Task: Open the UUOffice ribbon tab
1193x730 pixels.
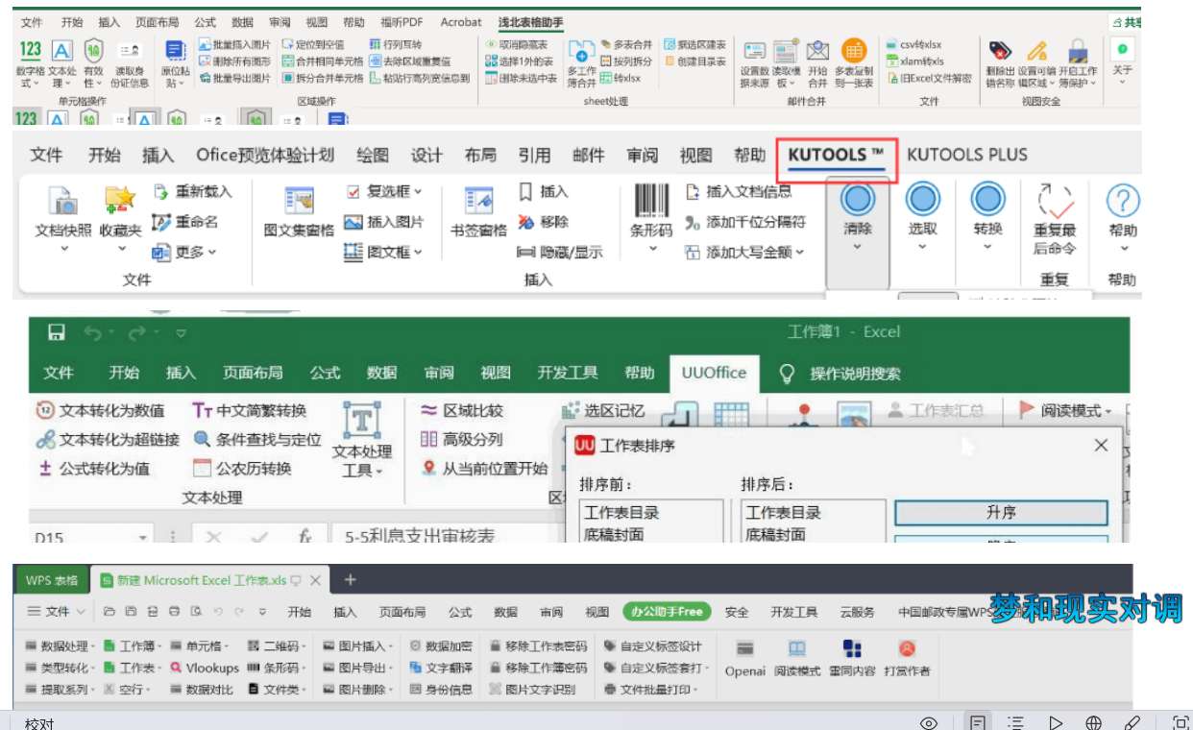Action: (x=713, y=373)
